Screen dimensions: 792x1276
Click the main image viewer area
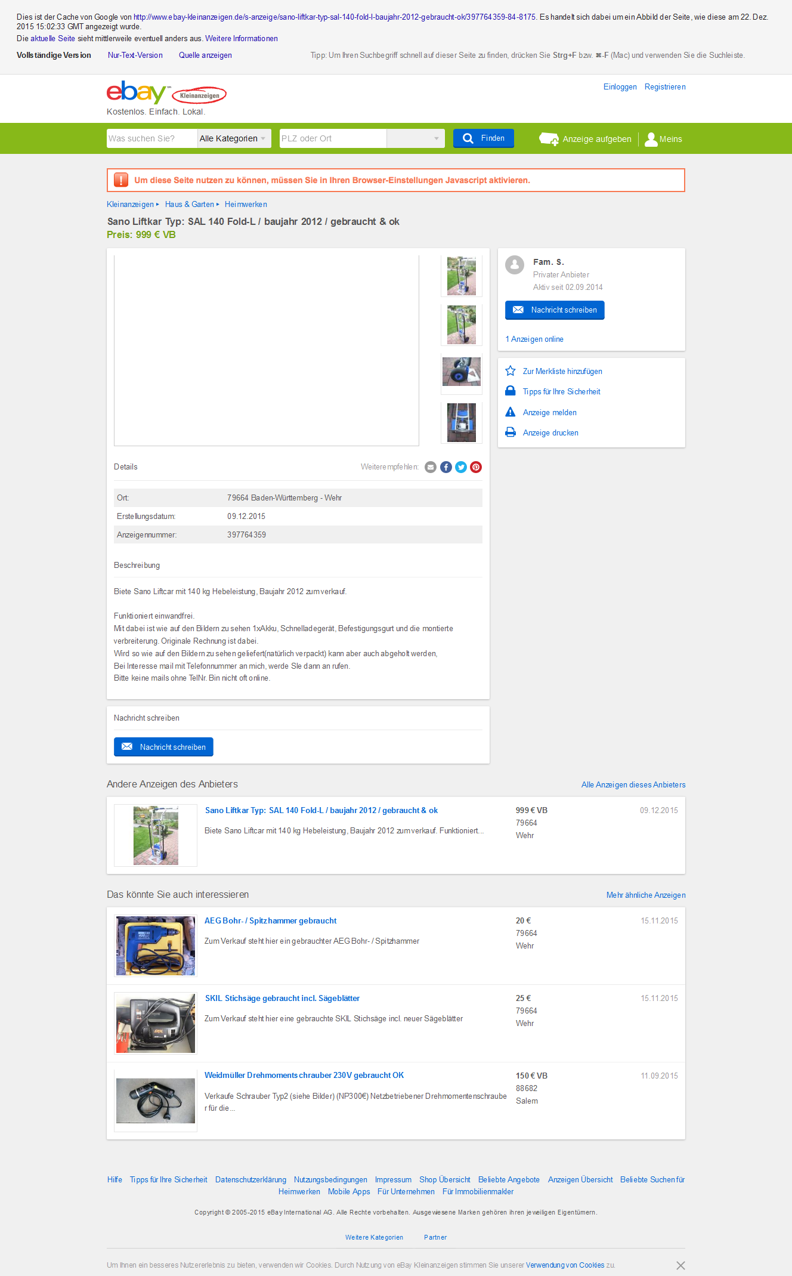(267, 350)
